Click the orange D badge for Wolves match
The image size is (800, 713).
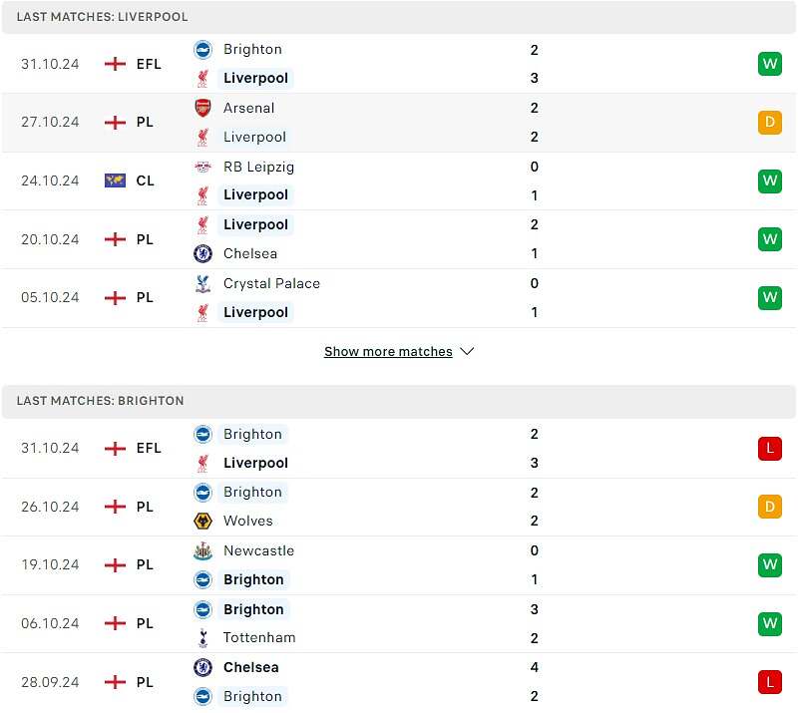769,507
